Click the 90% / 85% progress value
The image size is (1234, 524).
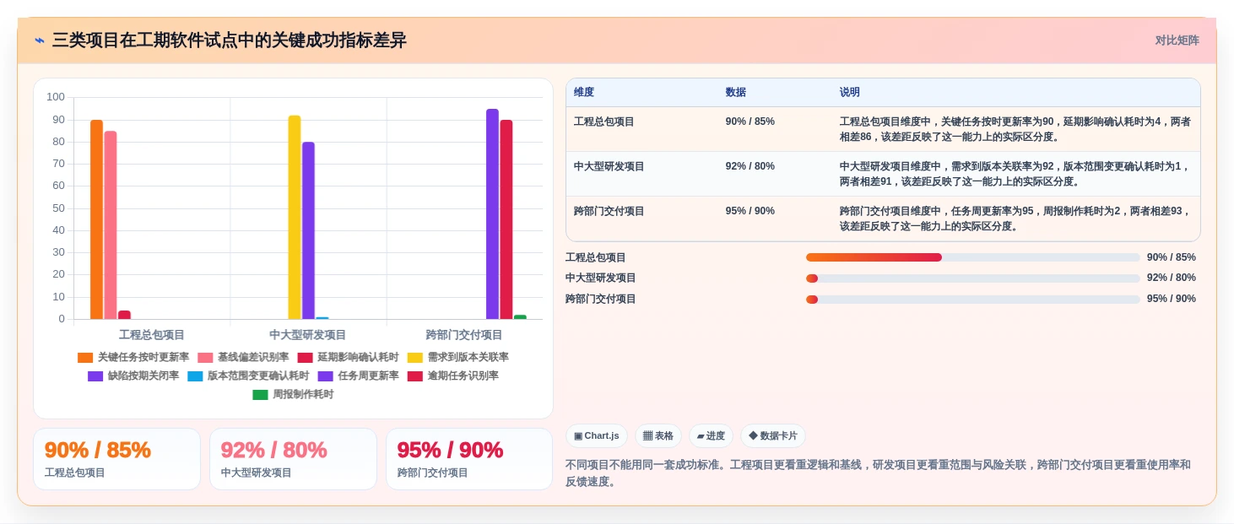1172,257
